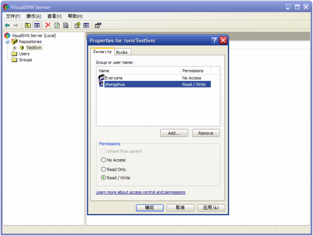Screen dimensions: 313x236
Task: Open the 文件(F) menu
Action: tap(13, 16)
